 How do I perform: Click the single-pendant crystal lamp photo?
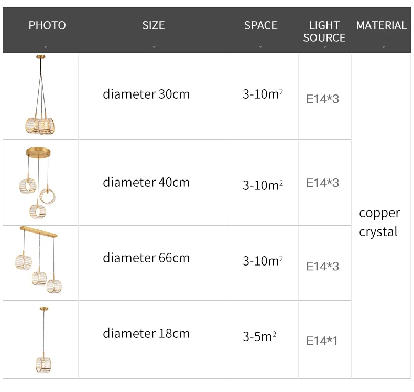(x=42, y=340)
